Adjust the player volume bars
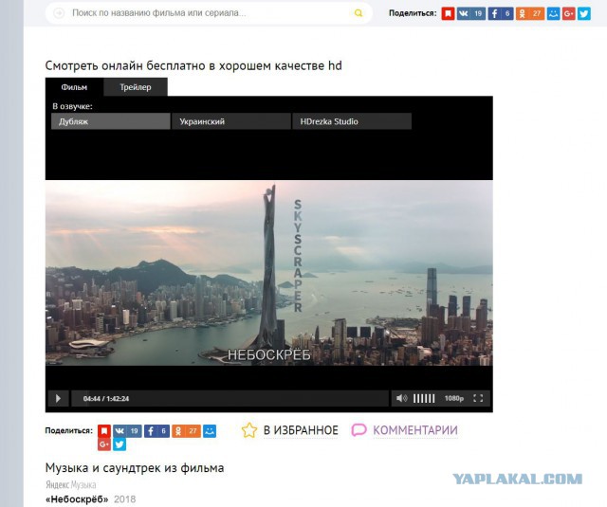The height and width of the screenshot is (507, 607). pyautogui.click(x=424, y=398)
